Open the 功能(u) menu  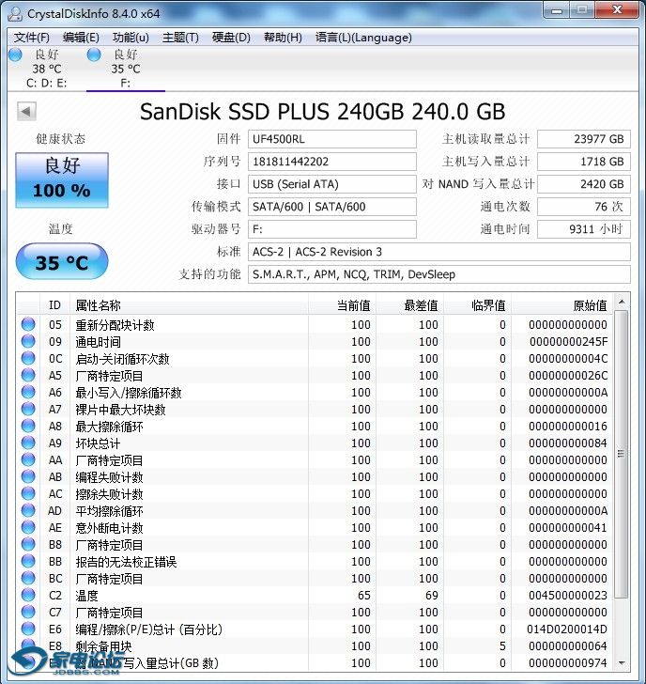click(131, 38)
